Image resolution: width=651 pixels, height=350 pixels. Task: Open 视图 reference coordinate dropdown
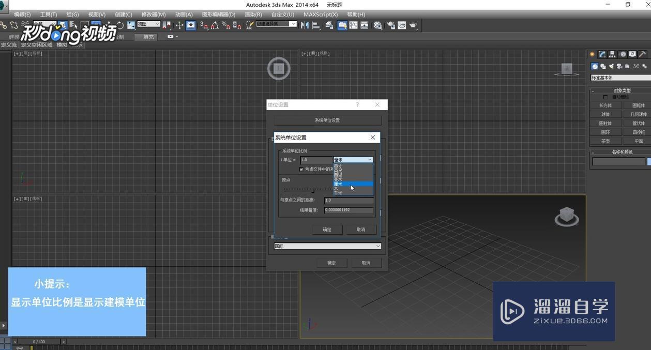coord(149,24)
